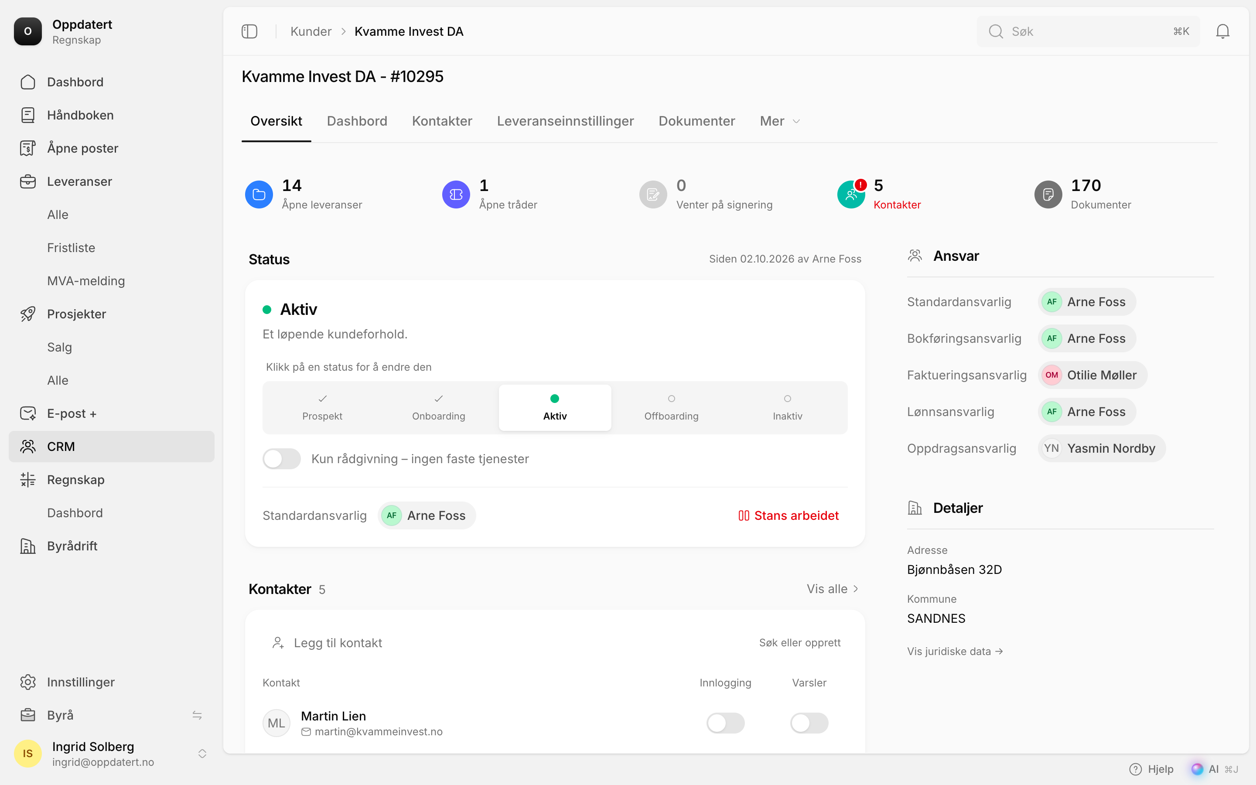Open Dashbord via home icon in sidebar
This screenshot has width=1256, height=785.
click(x=28, y=82)
